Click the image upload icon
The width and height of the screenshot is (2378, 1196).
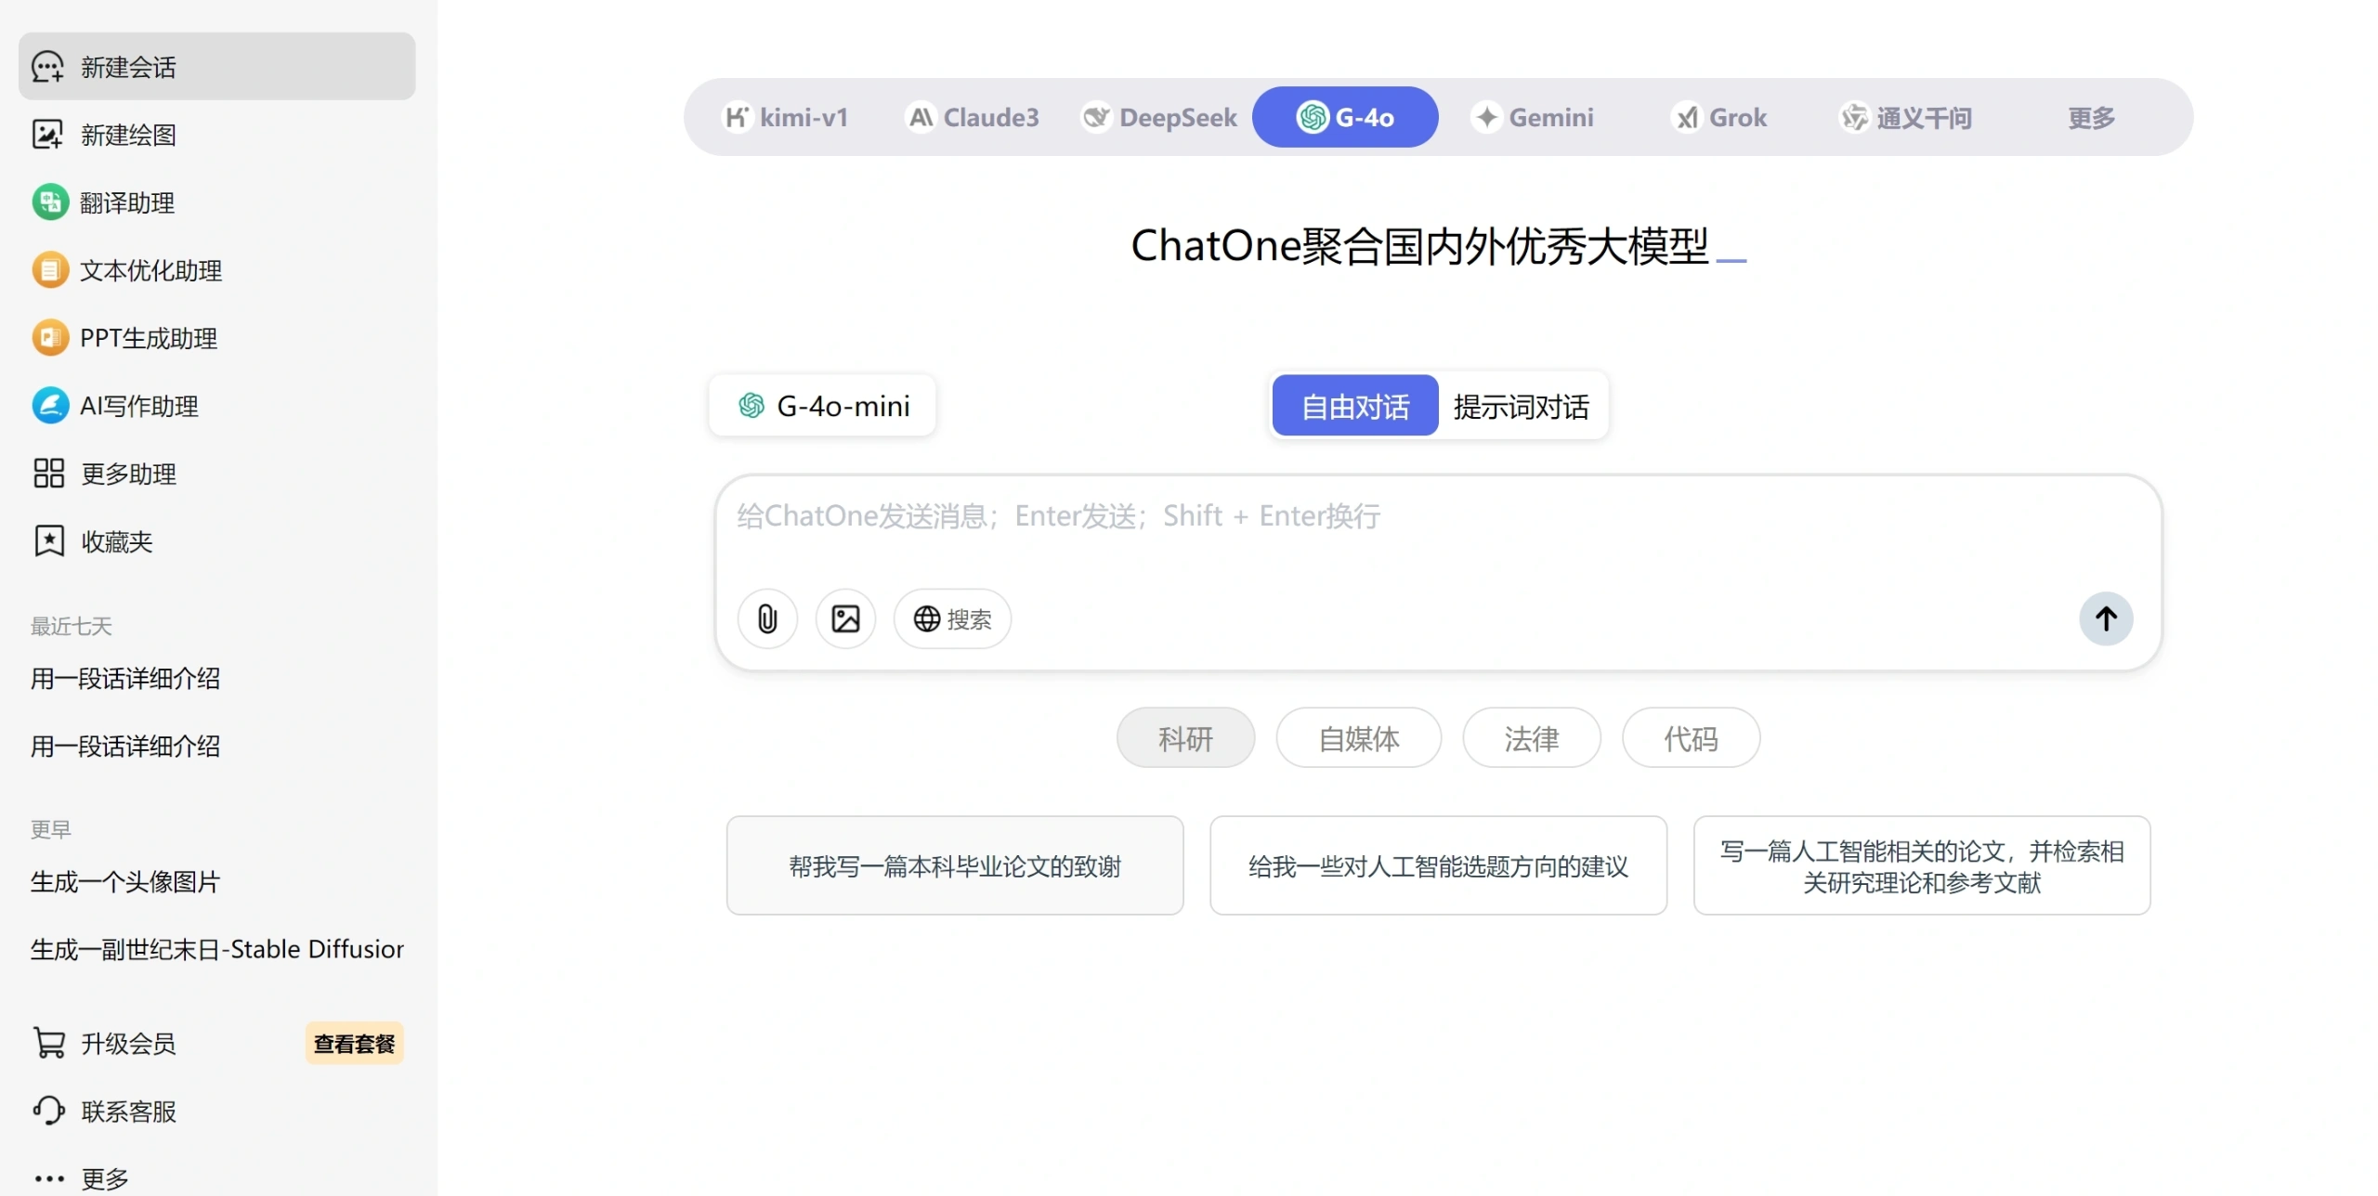coord(845,618)
